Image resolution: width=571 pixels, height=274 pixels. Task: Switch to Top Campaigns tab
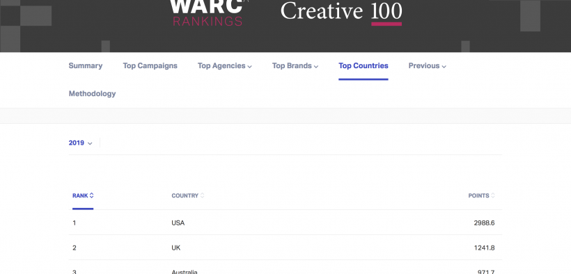coord(150,66)
